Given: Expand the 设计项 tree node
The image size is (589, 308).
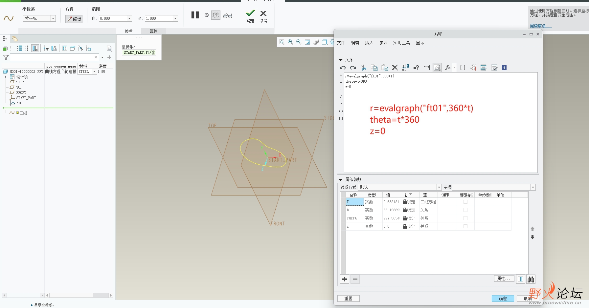Looking at the screenshot, I should (x=6, y=77).
